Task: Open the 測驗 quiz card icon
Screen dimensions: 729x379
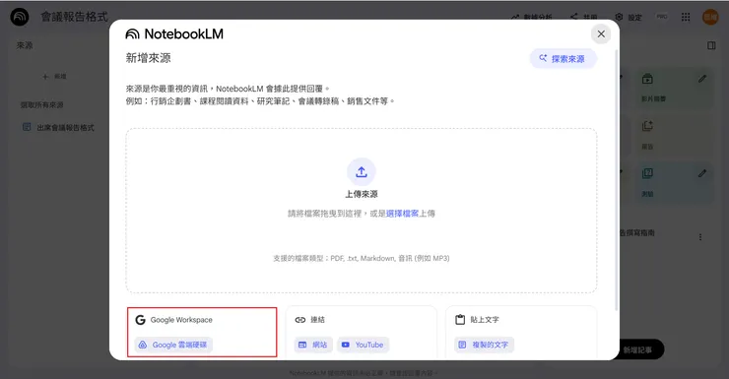Action: pos(647,173)
